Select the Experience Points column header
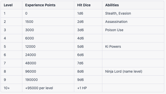Screen dimensions: 166x94 [48, 5]
